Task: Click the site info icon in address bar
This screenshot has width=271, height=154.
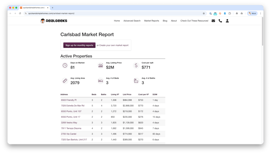Action: click(x=26, y=13)
